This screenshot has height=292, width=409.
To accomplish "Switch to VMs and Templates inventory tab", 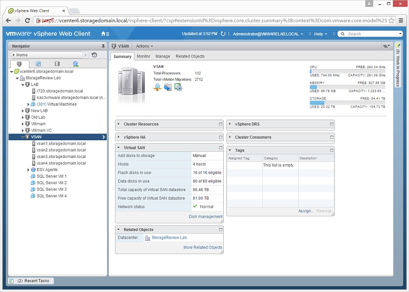I will coord(38,64).
